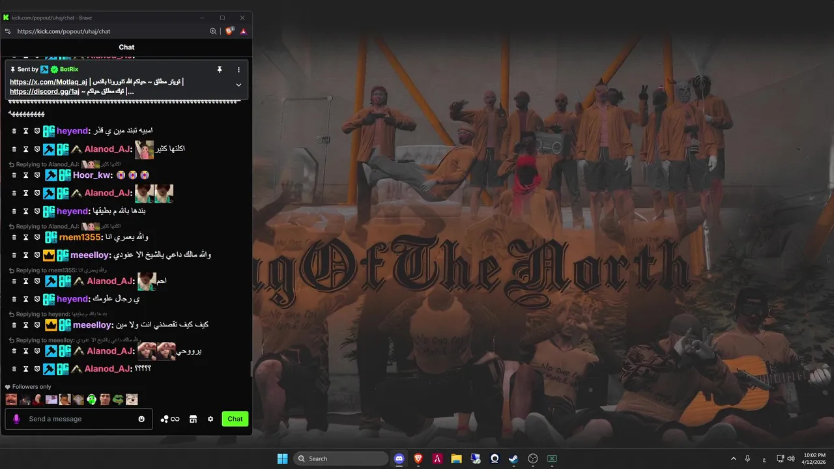The width and height of the screenshot is (834, 469).
Task: Click moderator hammer badge beside Hoor_kw
Action: [x=51, y=175]
